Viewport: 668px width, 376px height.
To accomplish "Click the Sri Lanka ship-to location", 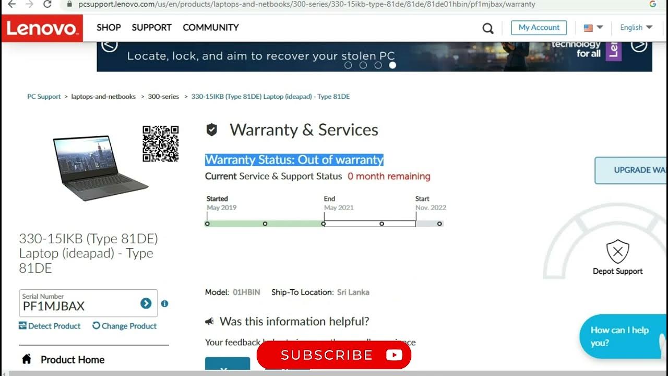I will (x=353, y=292).
